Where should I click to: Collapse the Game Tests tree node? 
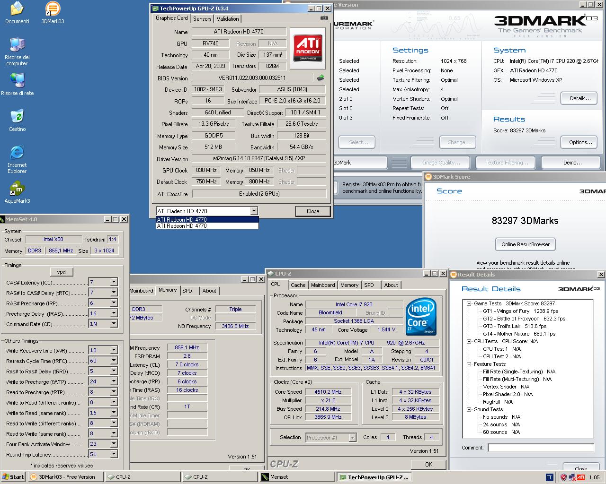(x=469, y=303)
